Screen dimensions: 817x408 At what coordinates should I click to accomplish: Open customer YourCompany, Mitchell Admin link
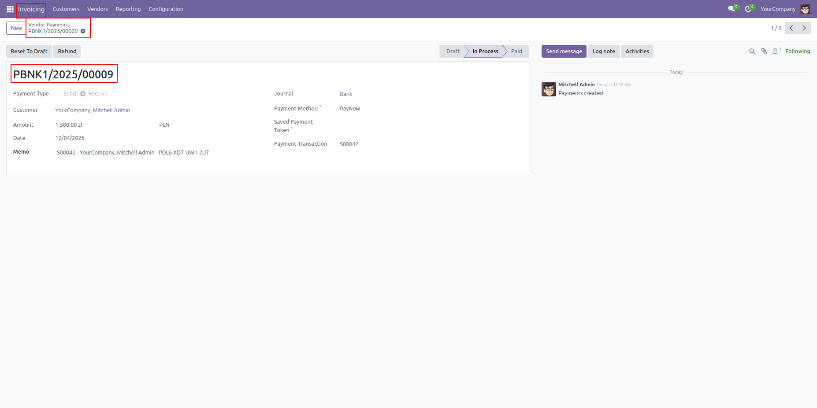93,110
